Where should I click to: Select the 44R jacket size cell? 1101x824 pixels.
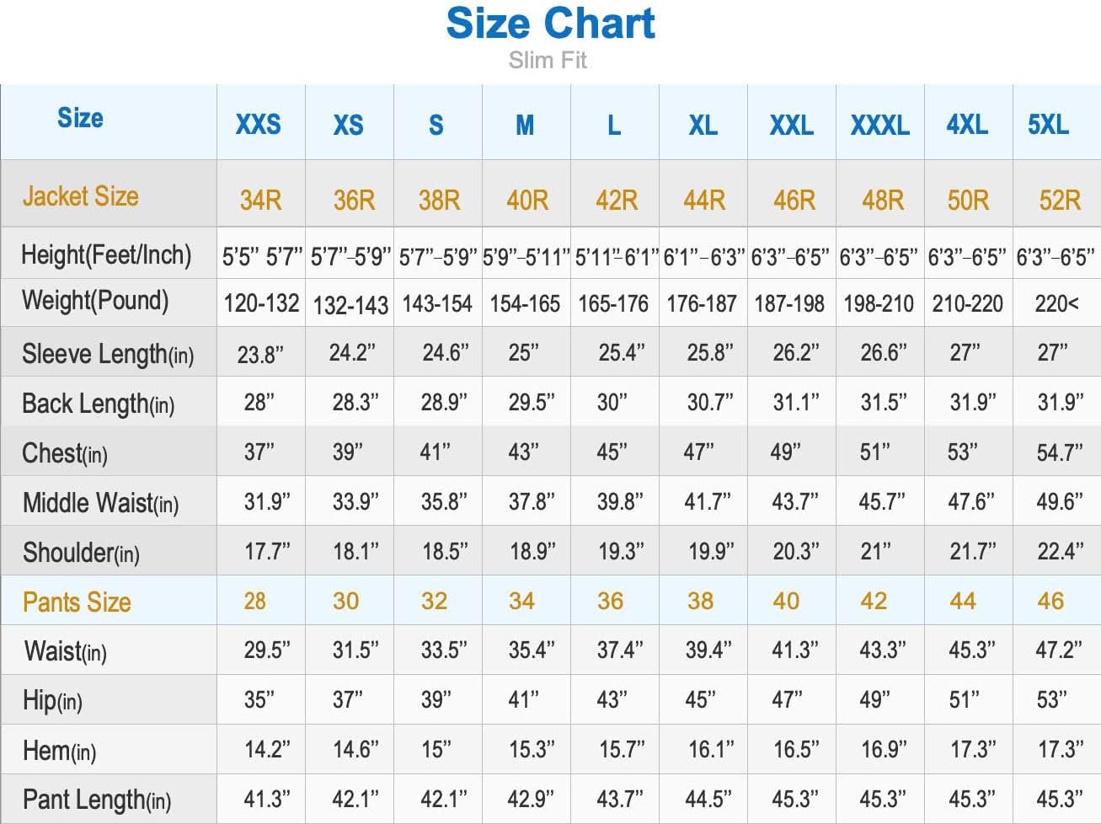704,201
